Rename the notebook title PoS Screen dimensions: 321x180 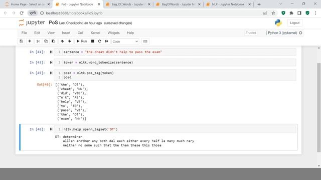click(x=53, y=22)
